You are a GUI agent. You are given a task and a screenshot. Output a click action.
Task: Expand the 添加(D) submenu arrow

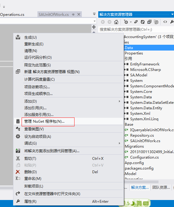point(119,101)
